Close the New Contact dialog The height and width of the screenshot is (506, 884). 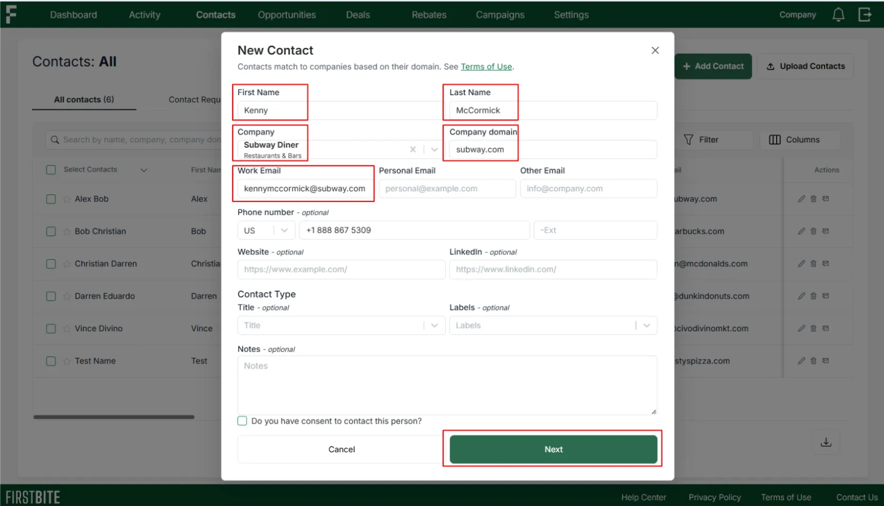(655, 50)
